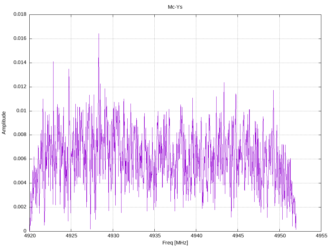
Task: Click the 4920 x-axis tick label
Action: (30, 236)
